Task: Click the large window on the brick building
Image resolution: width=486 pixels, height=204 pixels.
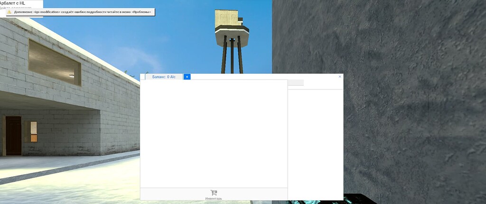Action: [54, 62]
